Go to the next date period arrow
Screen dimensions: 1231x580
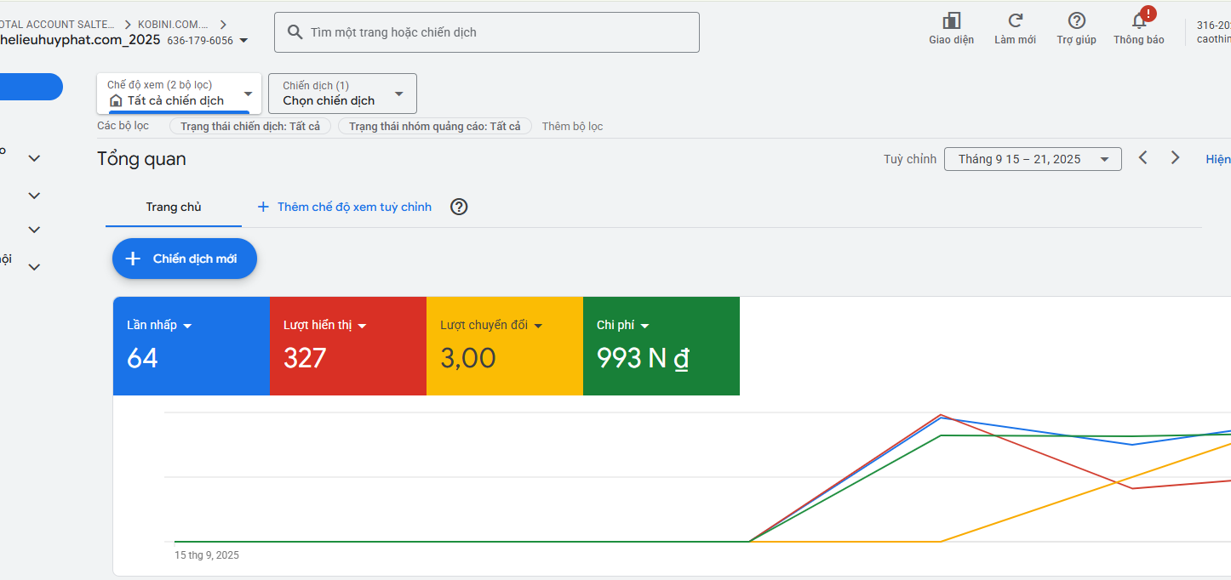tap(1175, 157)
